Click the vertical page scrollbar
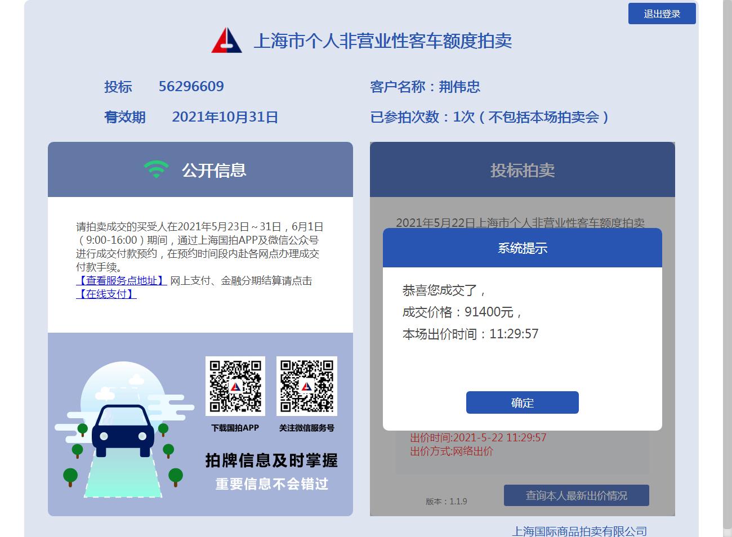 [x=727, y=265]
